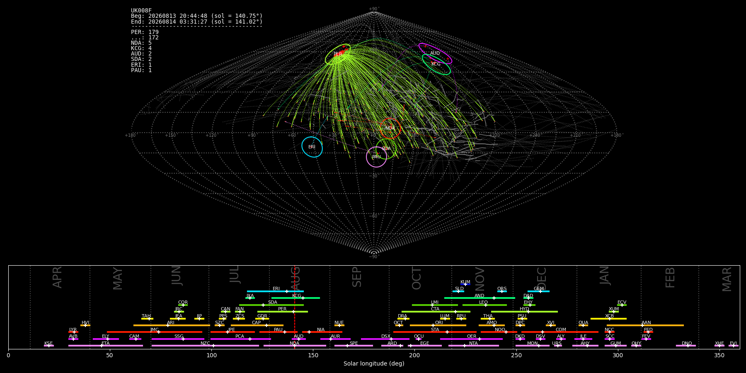Click the LYR shower bar marker
Image resolution: width=746 pixels, height=373 pixels.
pos(73,332)
